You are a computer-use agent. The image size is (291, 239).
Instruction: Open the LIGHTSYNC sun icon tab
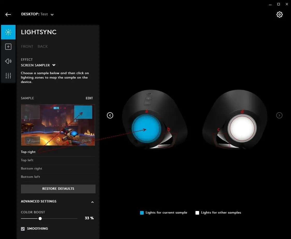click(8, 32)
